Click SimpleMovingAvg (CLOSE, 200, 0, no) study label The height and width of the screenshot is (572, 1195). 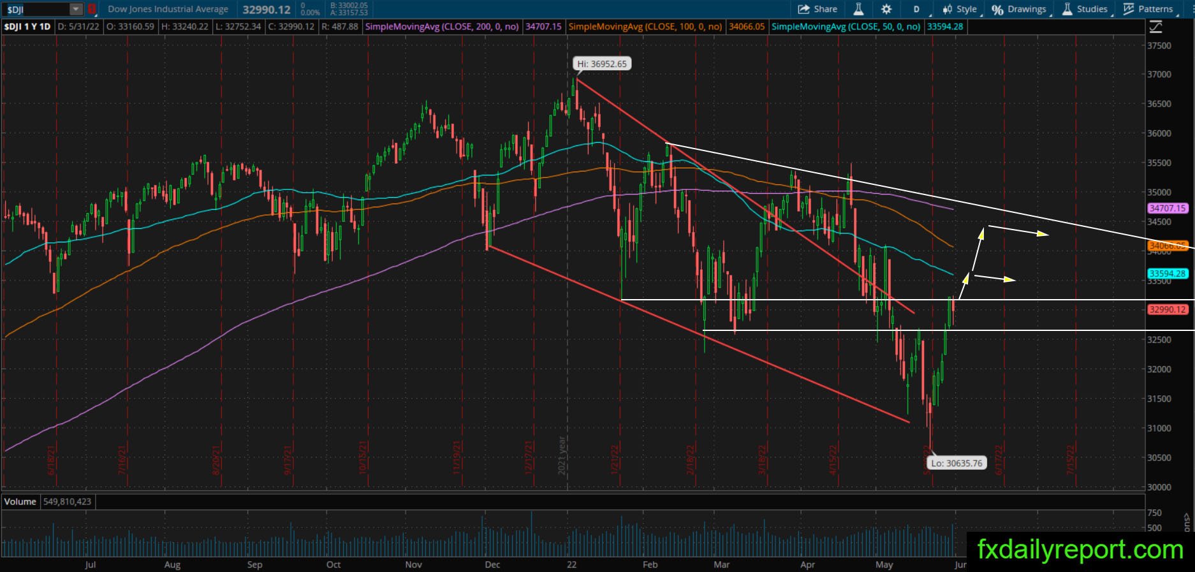(x=442, y=27)
